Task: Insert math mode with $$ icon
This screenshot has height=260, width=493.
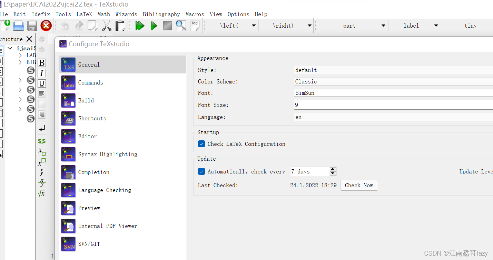Action: 42,141
